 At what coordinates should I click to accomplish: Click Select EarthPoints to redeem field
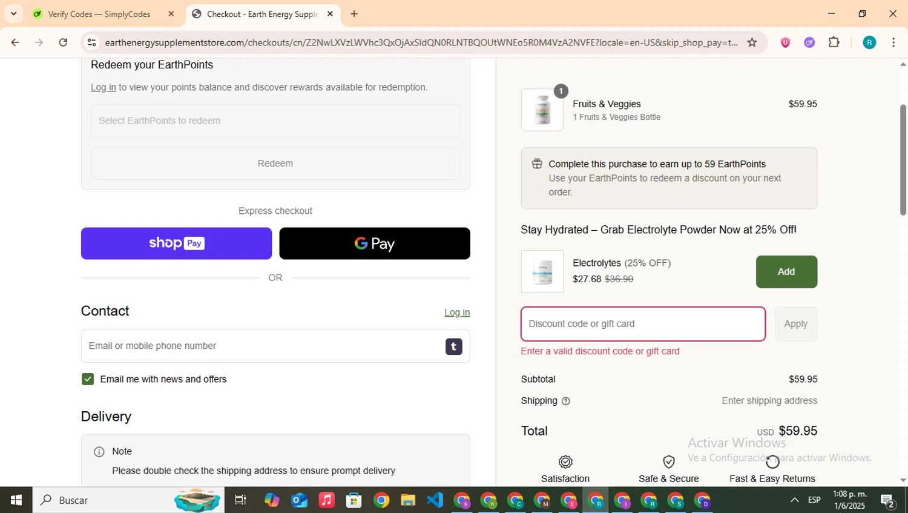coord(275,121)
